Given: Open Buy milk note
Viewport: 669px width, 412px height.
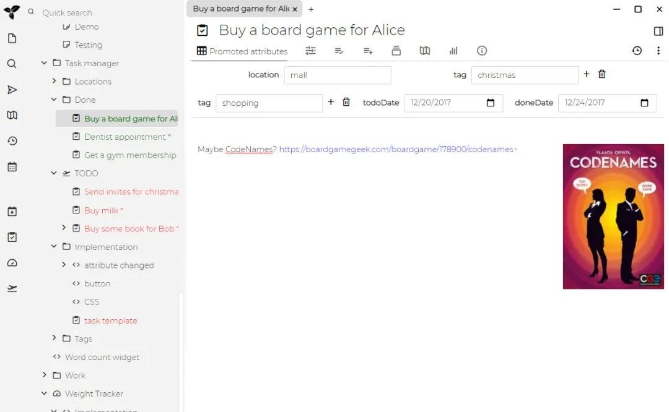Looking at the screenshot, I should [x=103, y=210].
